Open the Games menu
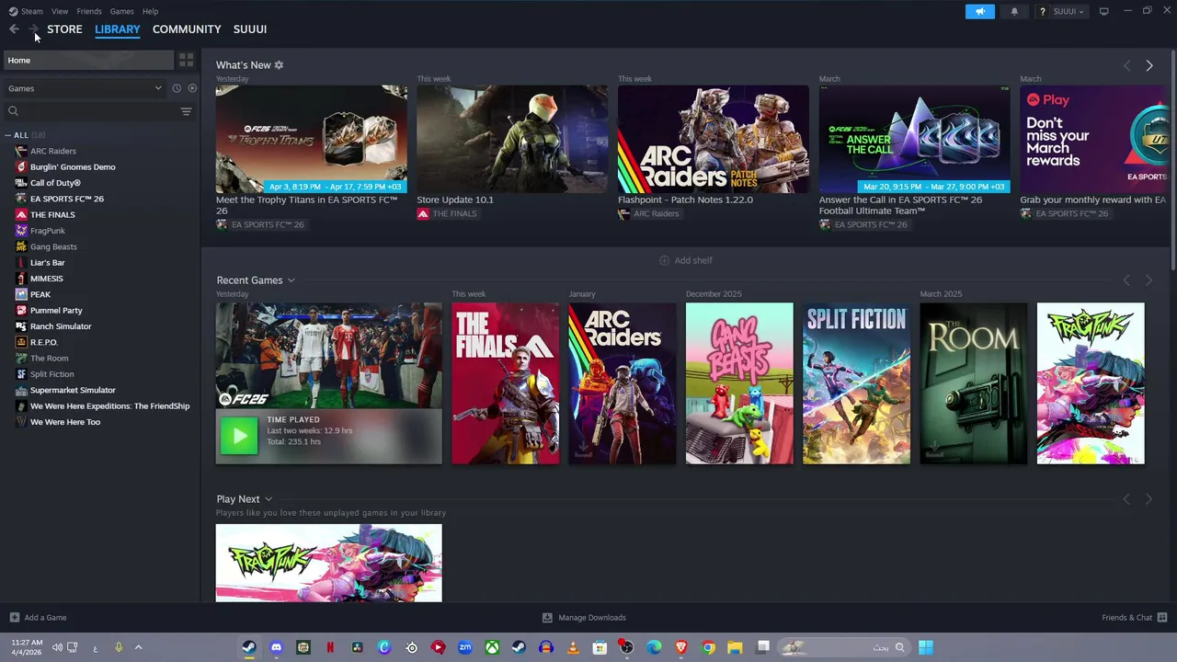The width and height of the screenshot is (1177, 662). 121,11
